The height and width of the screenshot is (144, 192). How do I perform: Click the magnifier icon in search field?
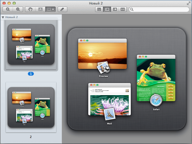[x=132, y=9]
